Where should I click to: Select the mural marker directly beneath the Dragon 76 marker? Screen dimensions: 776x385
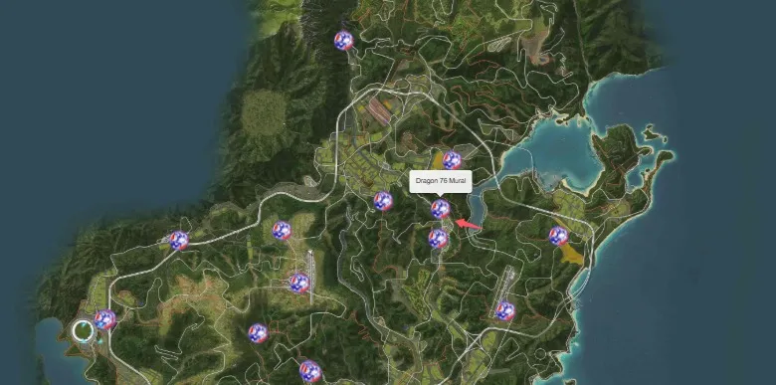(438, 239)
